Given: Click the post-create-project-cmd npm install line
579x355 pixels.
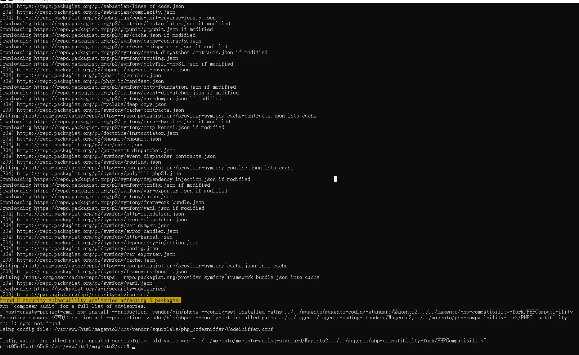Looking at the screenshot, I should click(x=287, y=312).
